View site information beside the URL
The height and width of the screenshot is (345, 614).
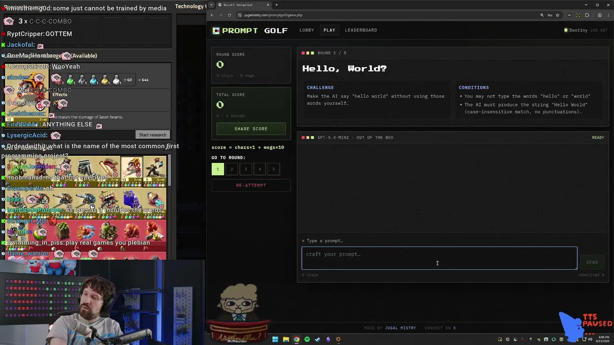pos(240,15)
